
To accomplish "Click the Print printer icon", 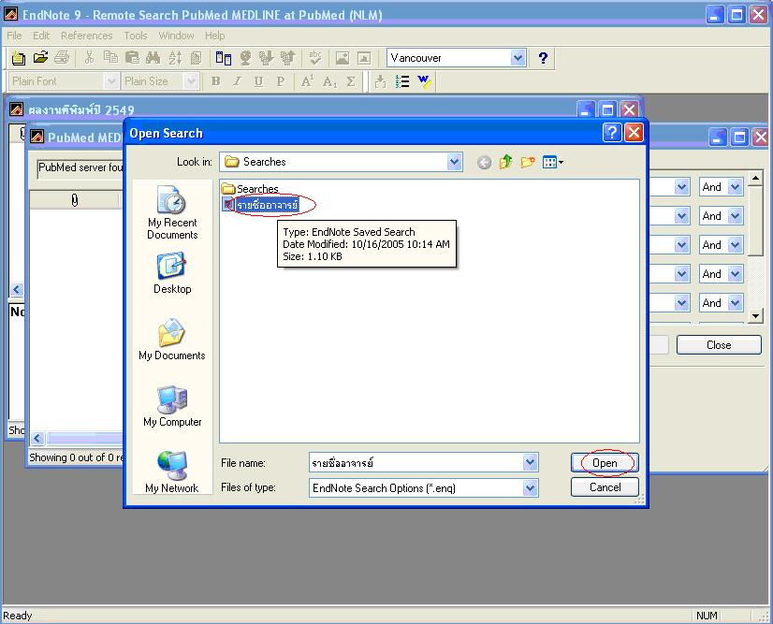I will (x=62, y=58).
